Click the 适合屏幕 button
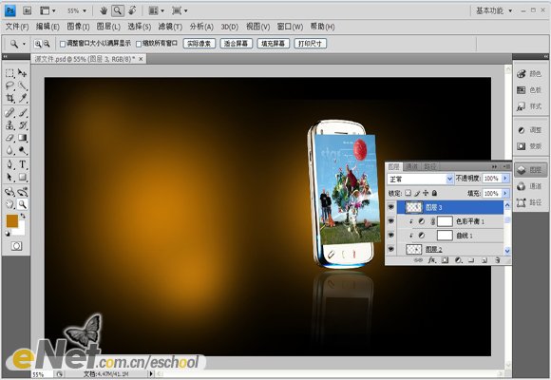This screenshot has width=551, height=380. pyautogui.click(x=237, y=44)
